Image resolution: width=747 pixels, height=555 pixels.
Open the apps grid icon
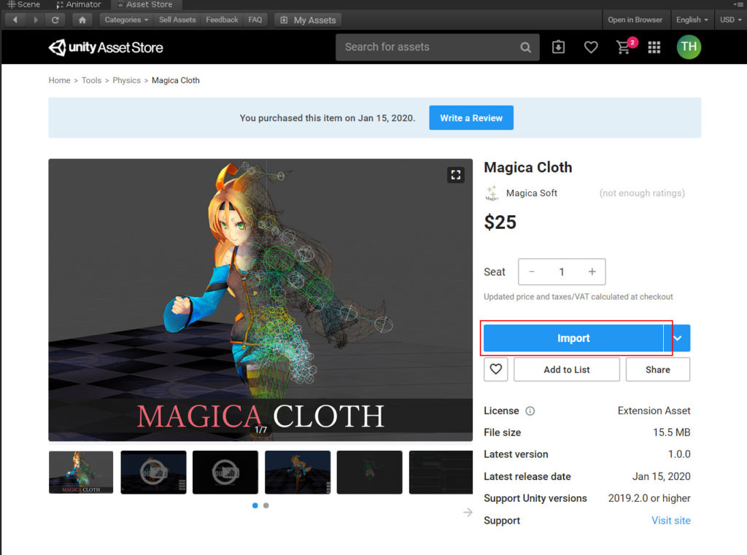(x=654, y=47)
